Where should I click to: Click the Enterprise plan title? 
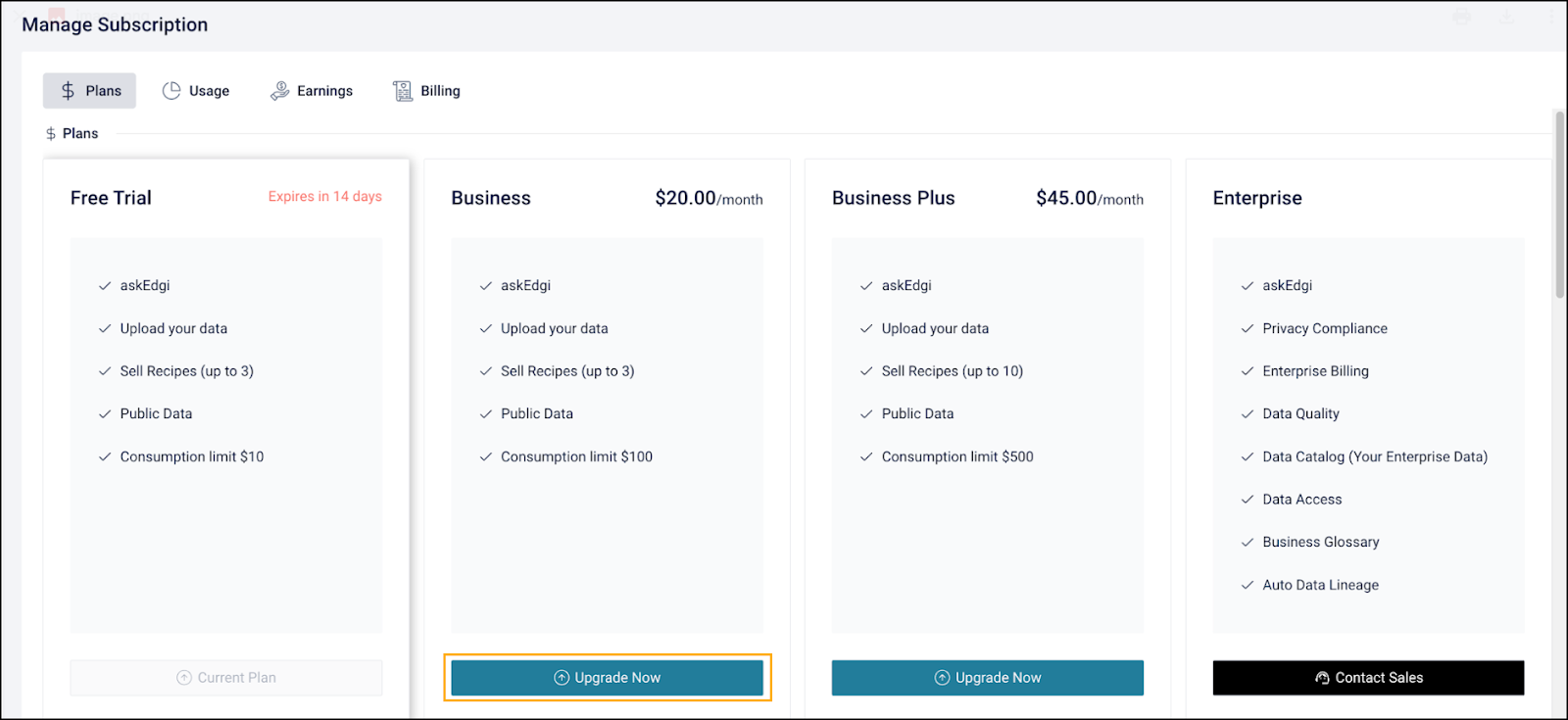1257,199
